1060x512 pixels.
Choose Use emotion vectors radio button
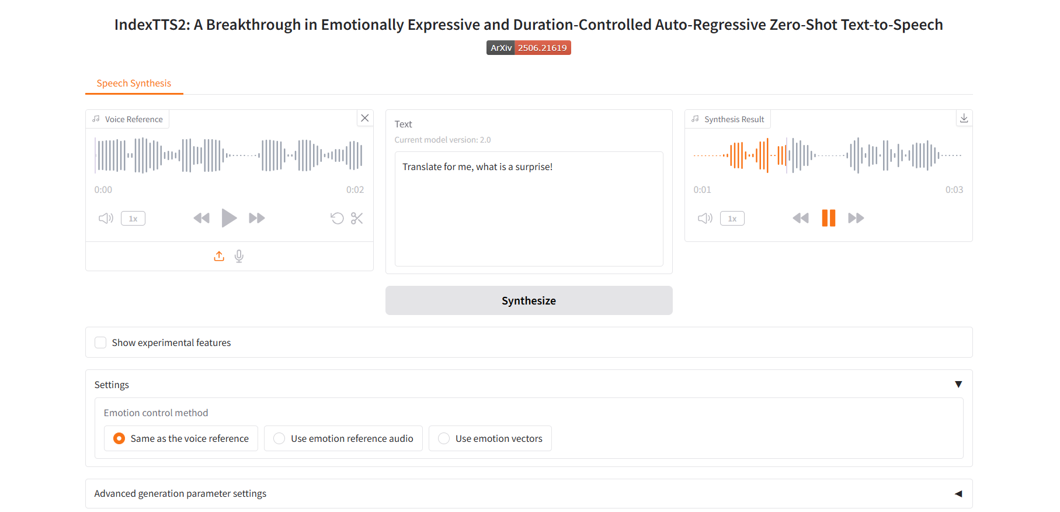click(444, 438)
